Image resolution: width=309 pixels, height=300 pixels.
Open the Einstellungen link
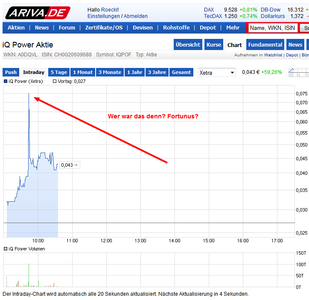pyautogui.click(x=104, y=16)
